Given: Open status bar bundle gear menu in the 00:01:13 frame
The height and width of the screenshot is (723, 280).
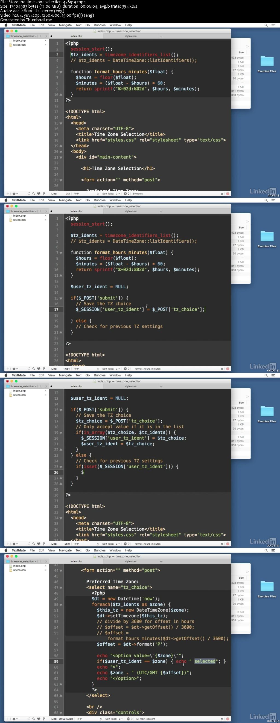Looking at the screenshot, I should click(127, 194).
